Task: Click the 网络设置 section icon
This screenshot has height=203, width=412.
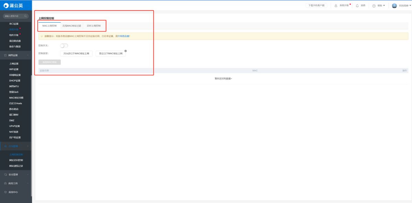Action: pyautogui.click(x=5, y=55)
